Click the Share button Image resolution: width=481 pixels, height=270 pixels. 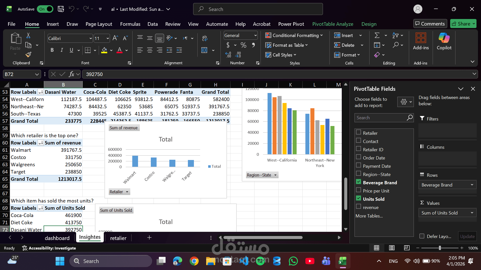pos(463,24)
